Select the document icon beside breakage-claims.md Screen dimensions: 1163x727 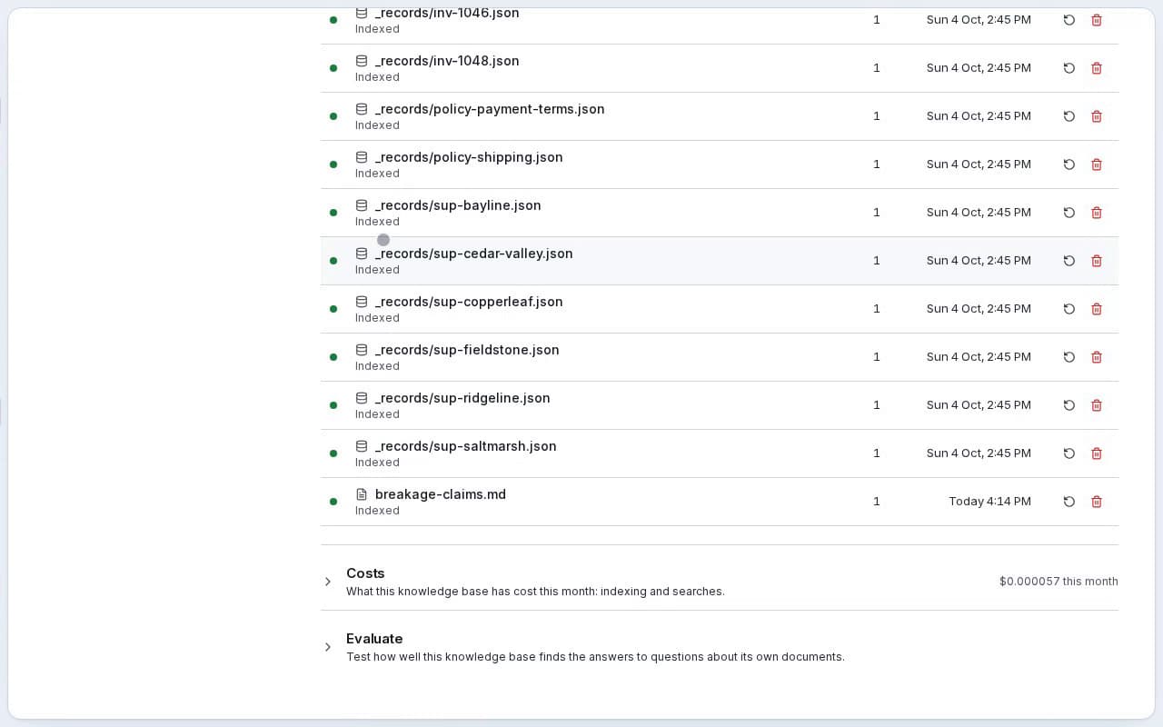(362, 494)
